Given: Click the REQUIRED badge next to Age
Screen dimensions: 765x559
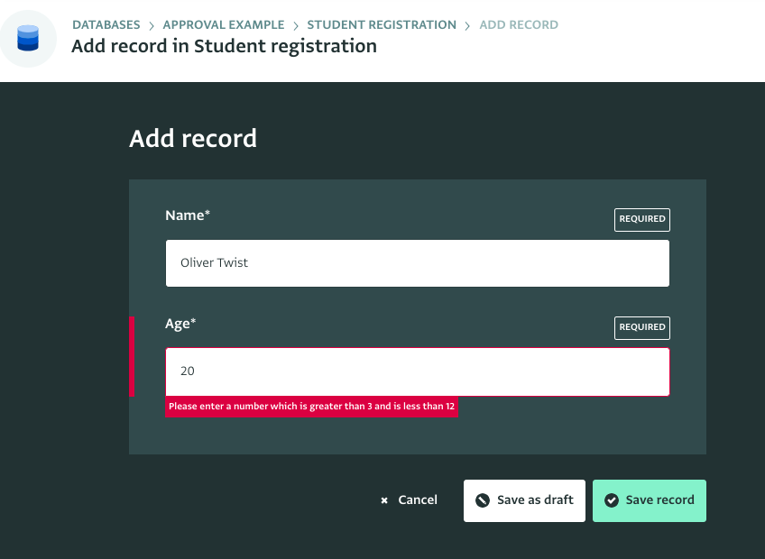Looking at the screenshot, I should 642,327.
